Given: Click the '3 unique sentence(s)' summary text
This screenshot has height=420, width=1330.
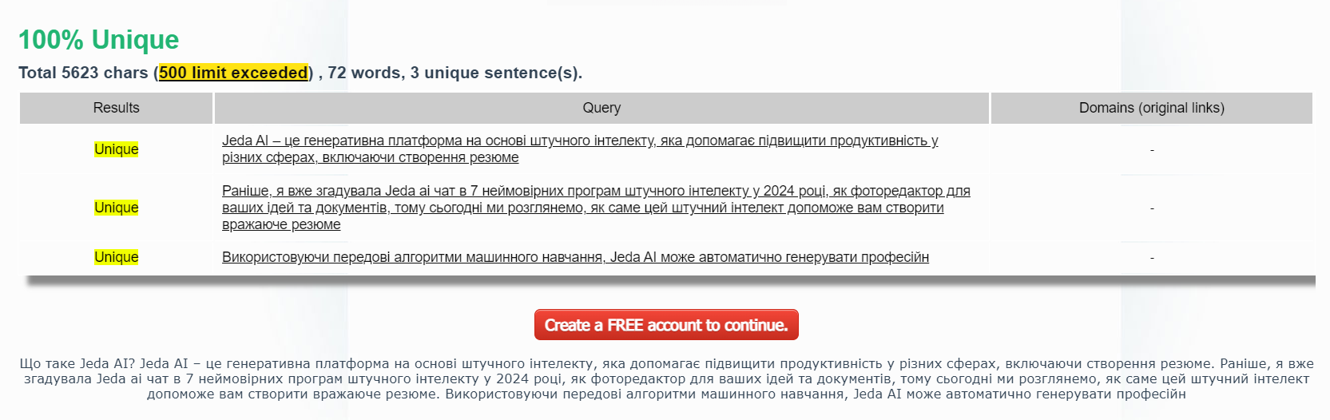Looking at the screenshot, I should pyautogui.click(x=495, y=73).
